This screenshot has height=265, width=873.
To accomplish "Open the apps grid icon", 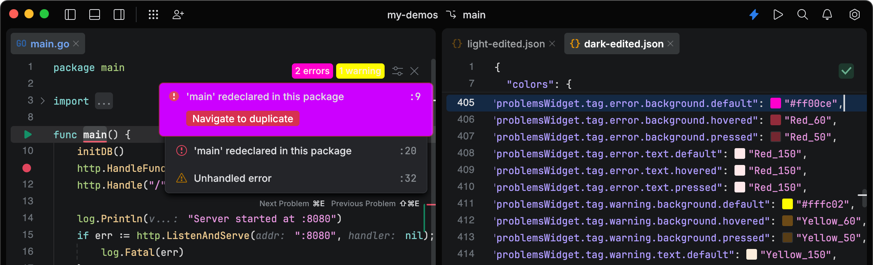I will (x=153, y=15).
